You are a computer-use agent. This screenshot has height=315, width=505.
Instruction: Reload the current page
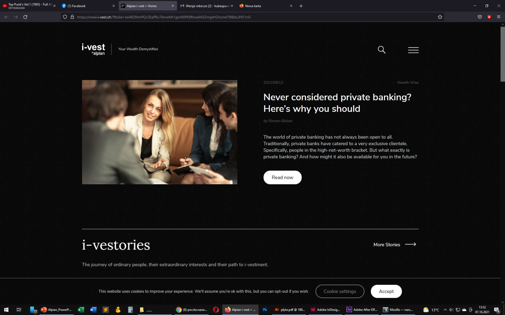point(25,17)
